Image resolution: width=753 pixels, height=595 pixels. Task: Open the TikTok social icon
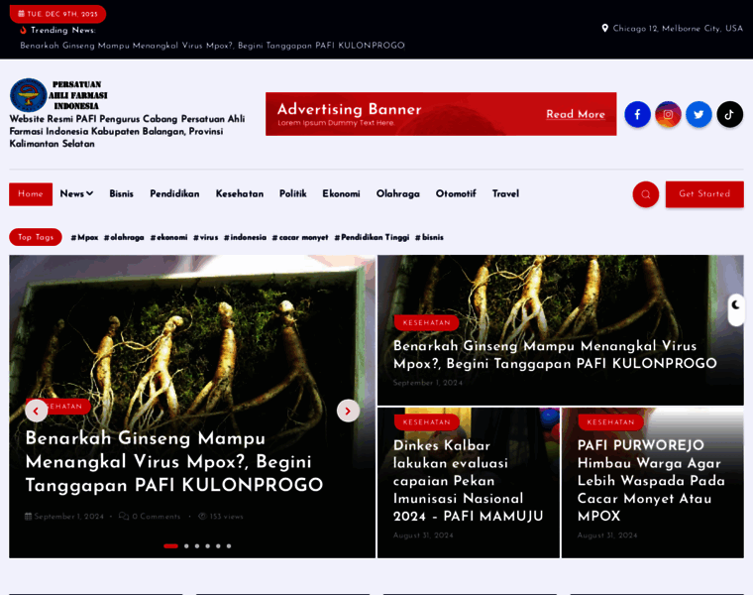[x=729, y=114]
